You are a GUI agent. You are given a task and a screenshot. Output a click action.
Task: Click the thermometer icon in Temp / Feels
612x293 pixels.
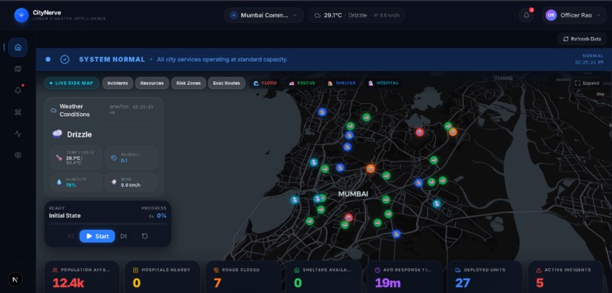click(59, 158)
